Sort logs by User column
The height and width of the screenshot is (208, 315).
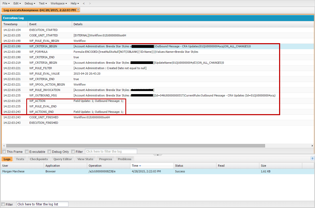coord(22,166)
